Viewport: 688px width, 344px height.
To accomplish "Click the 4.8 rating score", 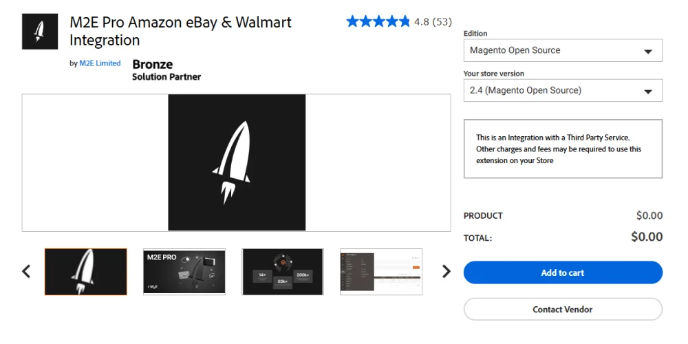I will pos(422,22).
